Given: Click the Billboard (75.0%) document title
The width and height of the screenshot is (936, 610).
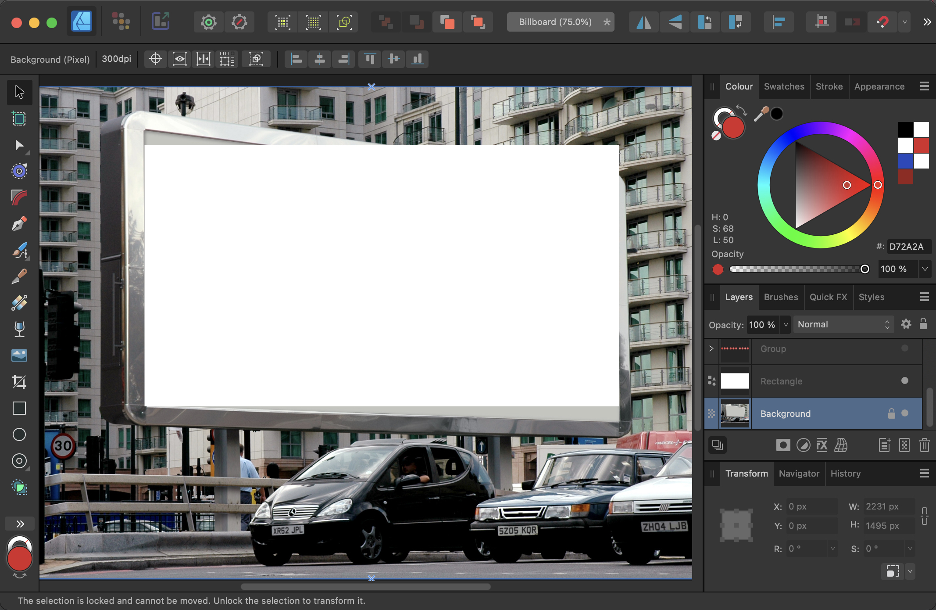Looking at the screenshot, I should 555,22.
